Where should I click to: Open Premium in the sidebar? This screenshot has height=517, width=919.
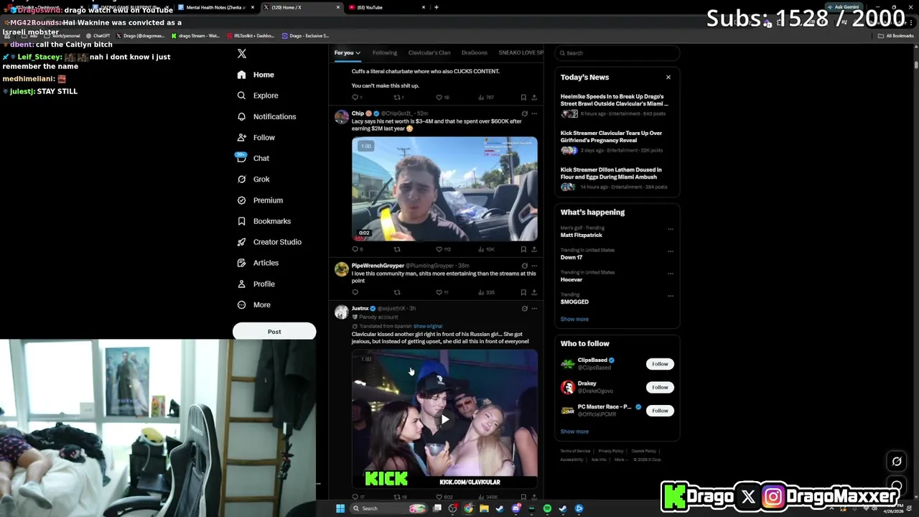pos(260,200)
